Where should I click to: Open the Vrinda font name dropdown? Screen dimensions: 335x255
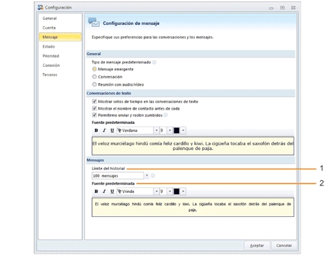156,191
